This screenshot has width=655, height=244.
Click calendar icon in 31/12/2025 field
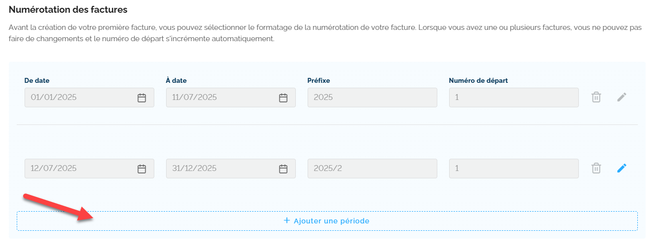[283, 169]
